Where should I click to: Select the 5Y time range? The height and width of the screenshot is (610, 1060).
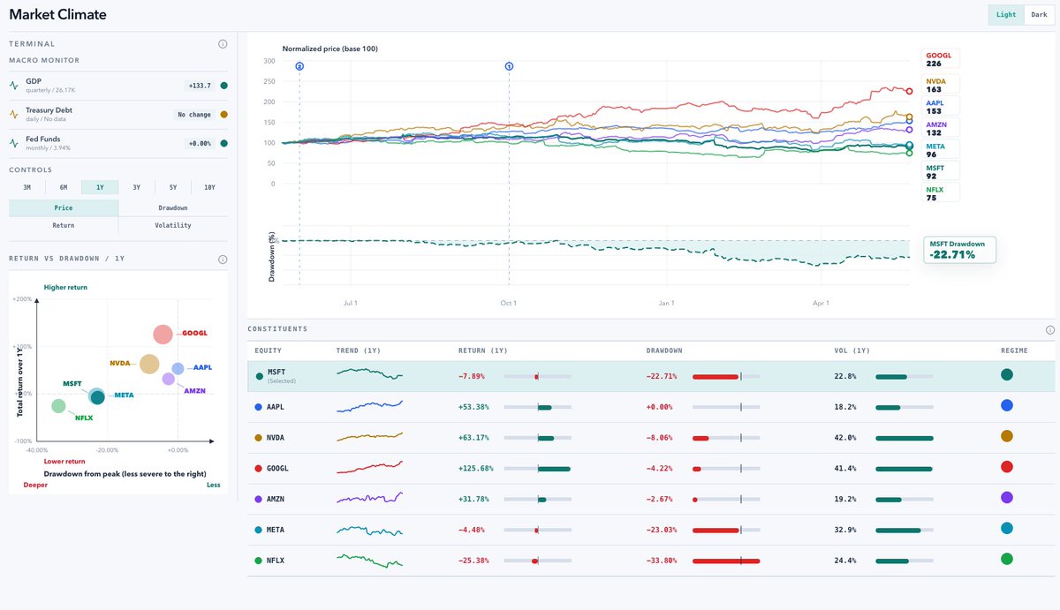pyautogui.click(x=173, y=187)
